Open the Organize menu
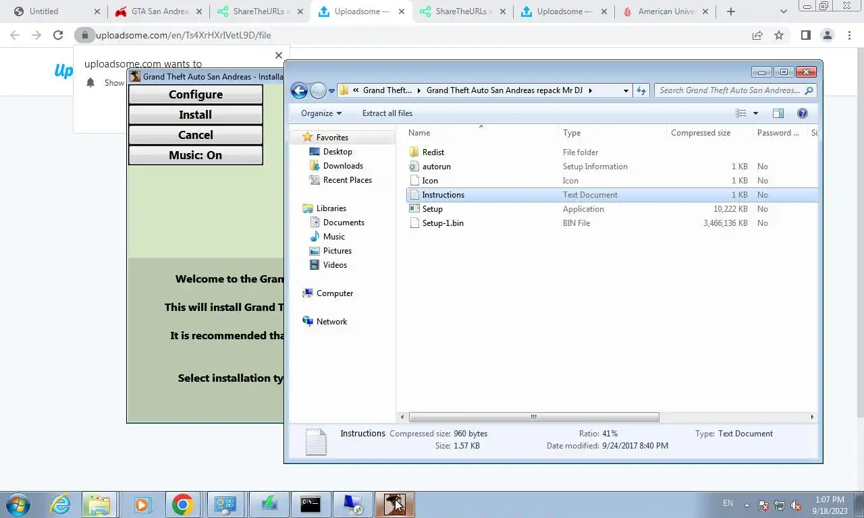The width and height of the screenshot is (864, 518). coord(321,113)
